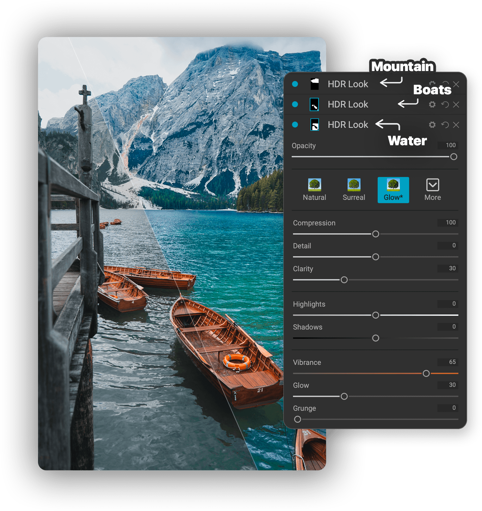Screen dimensions: 482x511
Task: Open settings gear on Water HDR Look
Action: click(x=432, y=125)
